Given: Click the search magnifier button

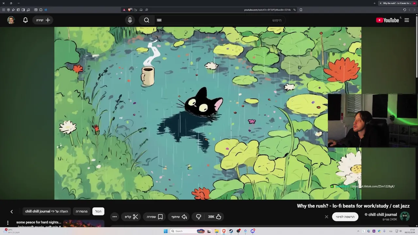Looking at the screenshot, I should [147, 20].
